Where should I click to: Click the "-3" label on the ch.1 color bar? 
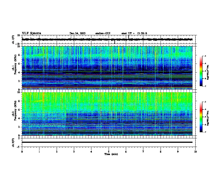[205, 56]
